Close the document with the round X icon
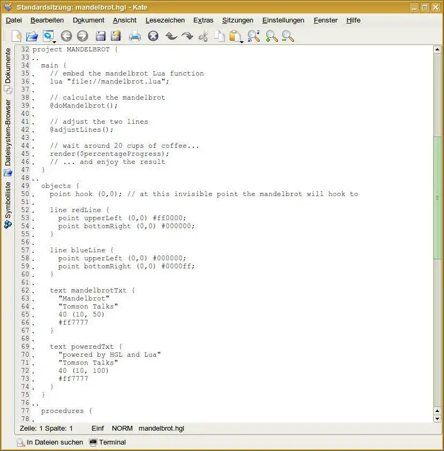Screen dimensions: 444x451 (x=153, y=36)
